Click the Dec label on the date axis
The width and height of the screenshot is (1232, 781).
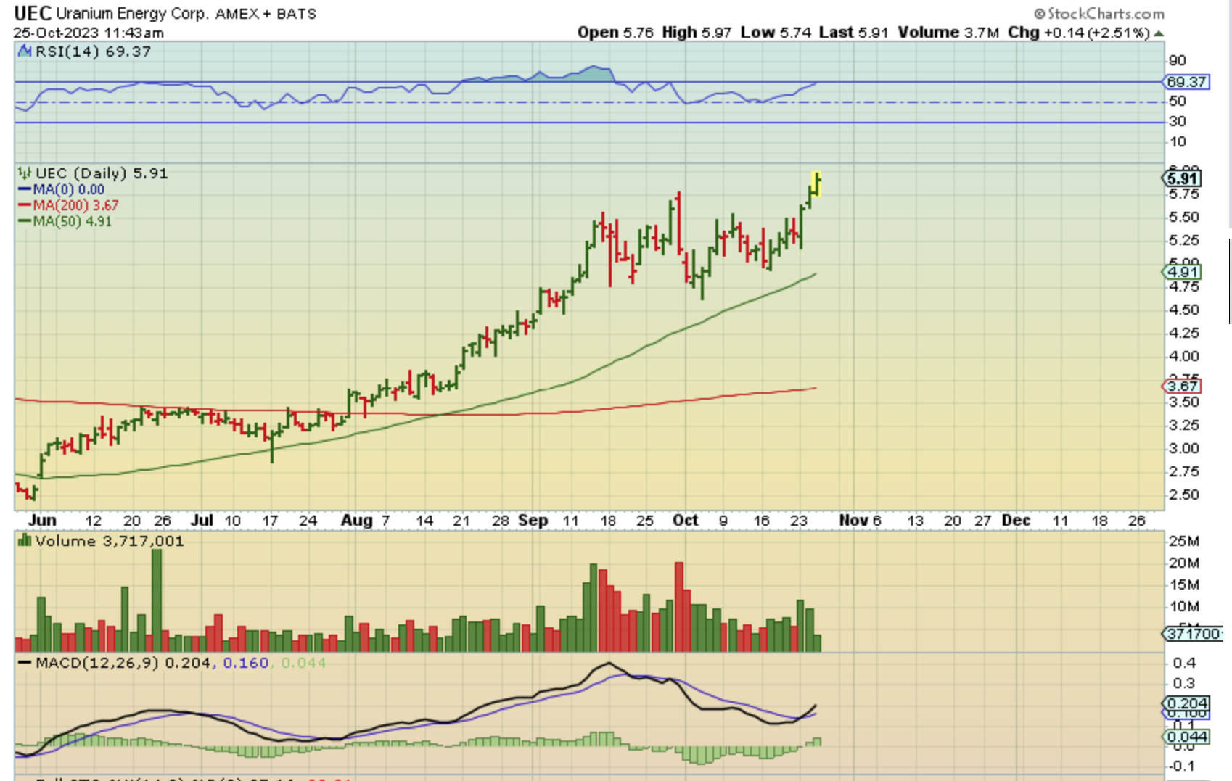click(x=1016, y=520)
